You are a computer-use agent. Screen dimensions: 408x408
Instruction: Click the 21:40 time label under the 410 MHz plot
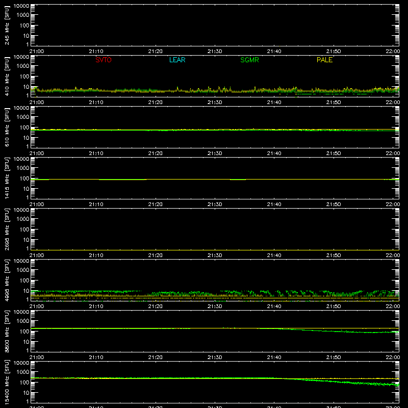274,103
